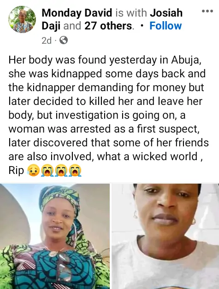Open Monday David's profile picture

click(x=22, y=19)
